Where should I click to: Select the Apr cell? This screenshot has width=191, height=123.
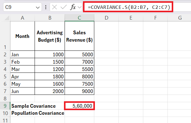tap(23, 76)
